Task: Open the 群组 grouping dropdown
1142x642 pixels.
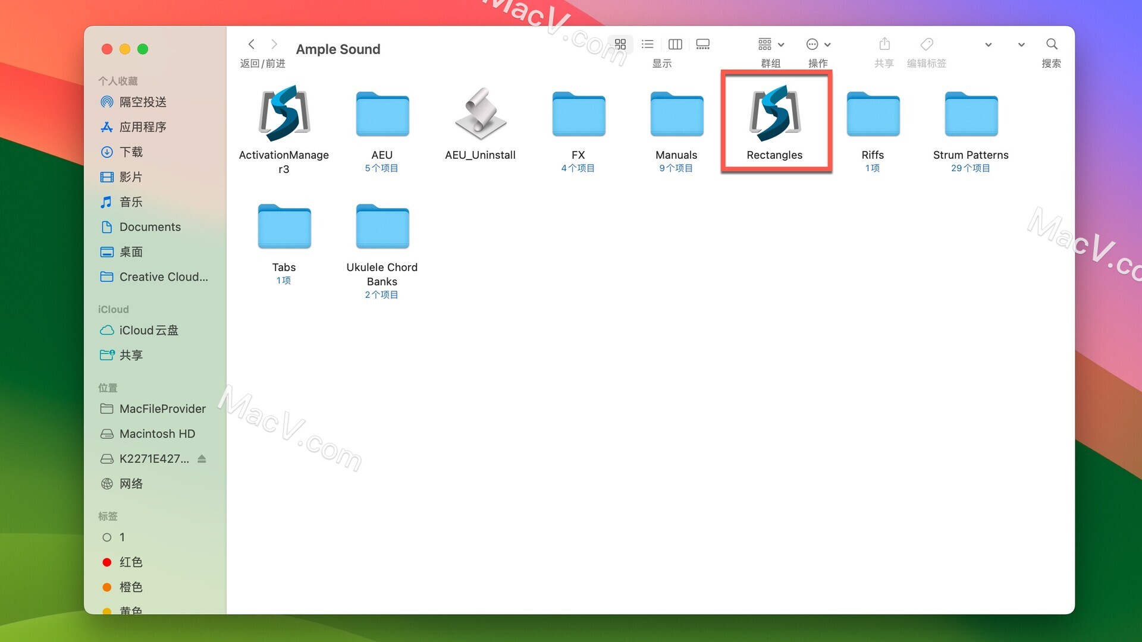Action: click(x=771, y=44)
